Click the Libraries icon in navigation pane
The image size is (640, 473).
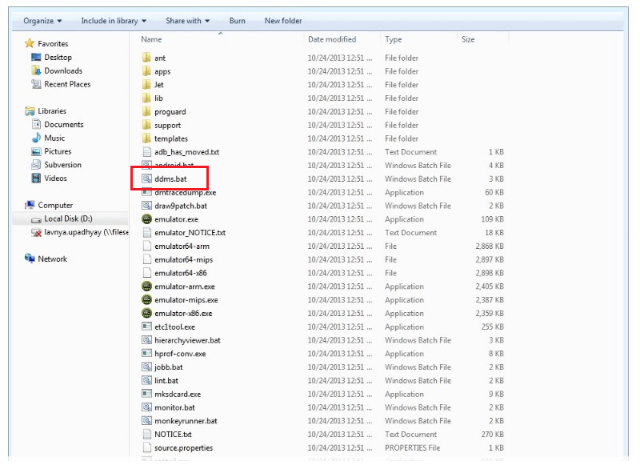(x=30, y=111)
